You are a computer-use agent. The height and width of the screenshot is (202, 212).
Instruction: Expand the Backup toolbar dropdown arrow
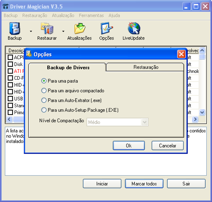(31, 31)
